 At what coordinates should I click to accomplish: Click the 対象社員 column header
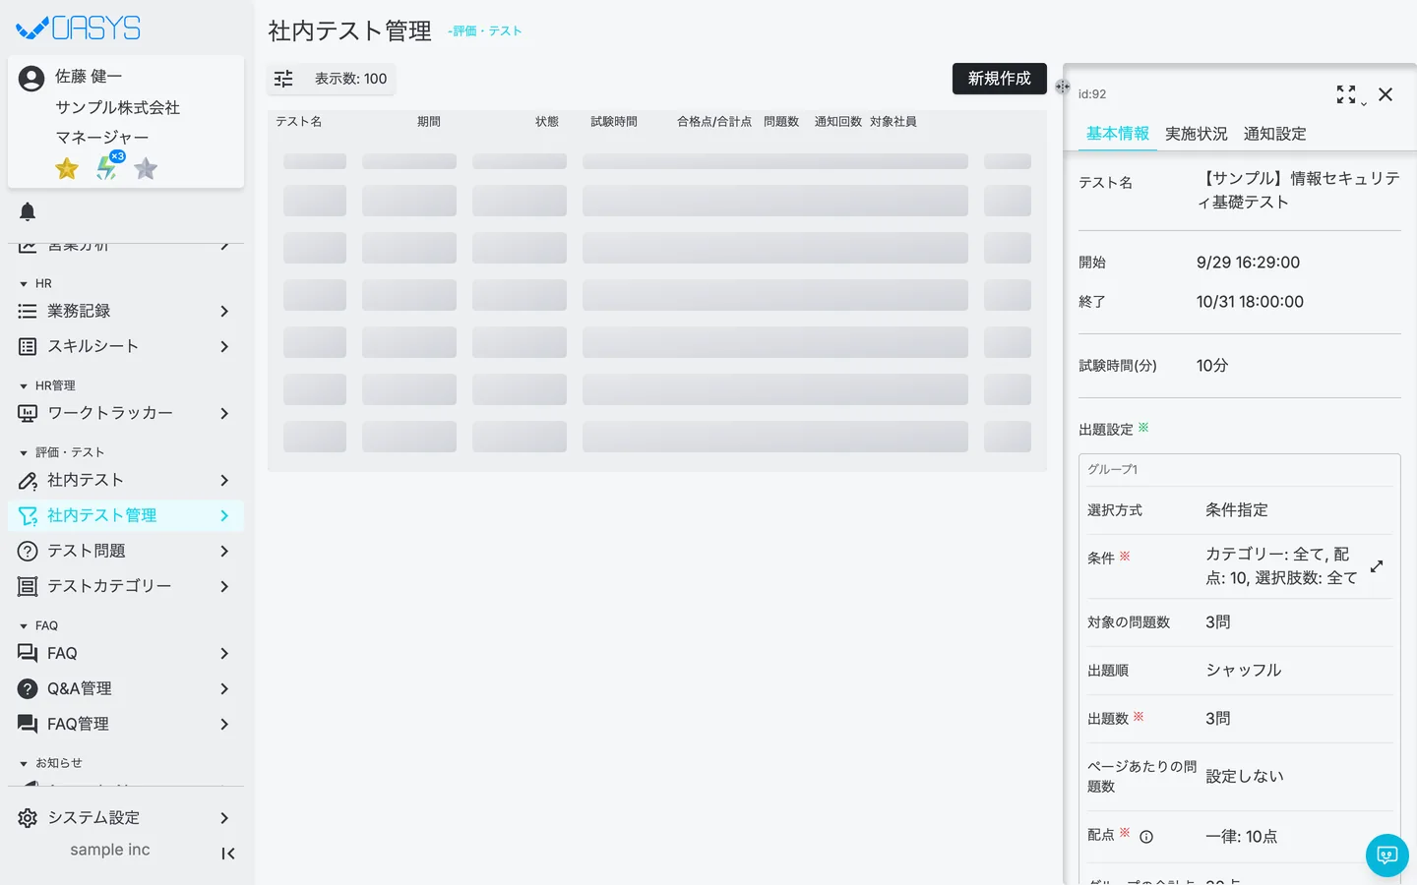893,122
